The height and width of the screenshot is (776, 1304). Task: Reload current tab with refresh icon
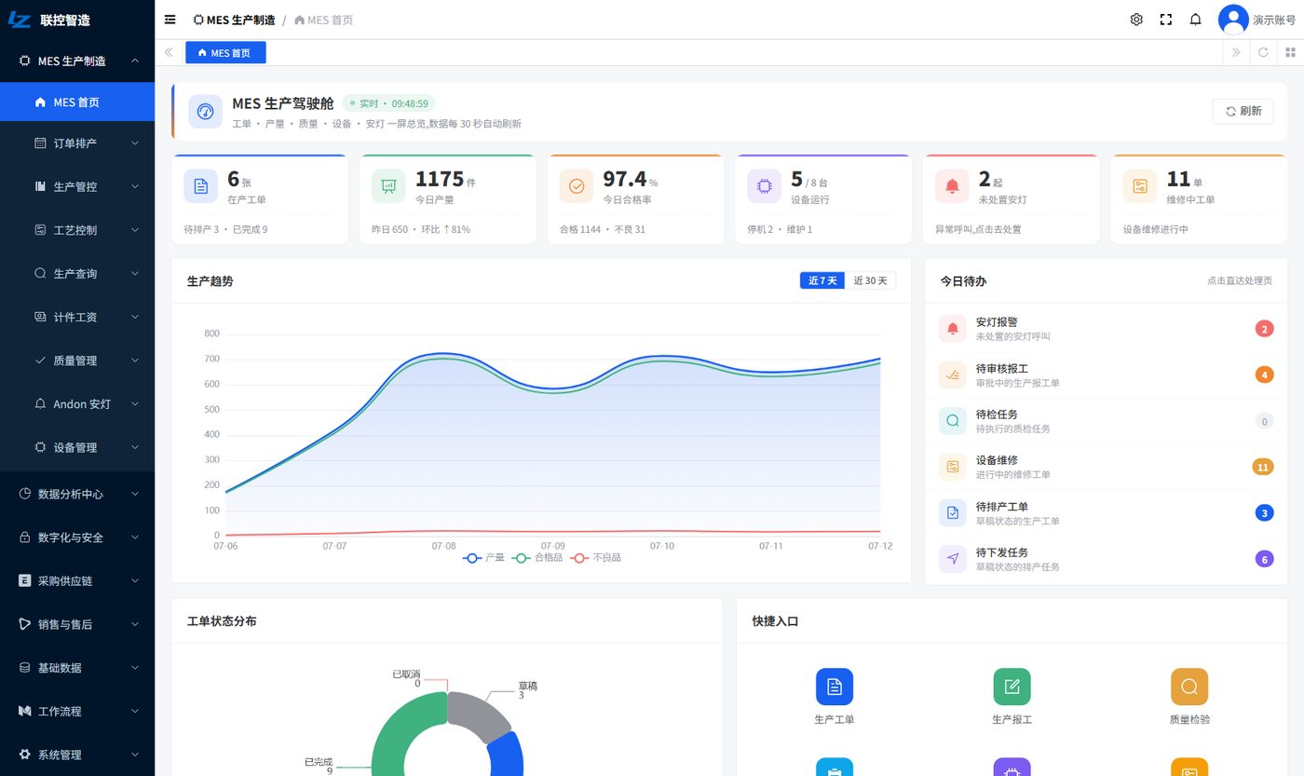(x=1263, y=52)
